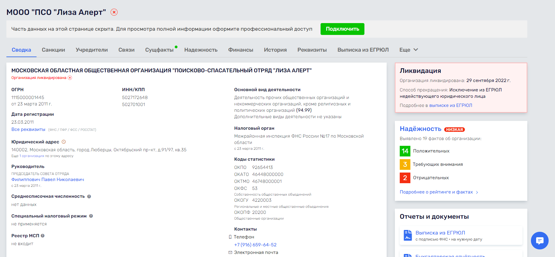Viewport: 555px width, 257px height.
Task: Click the ОКТМО code 46748000001
Action: click(x=267, y=181)
